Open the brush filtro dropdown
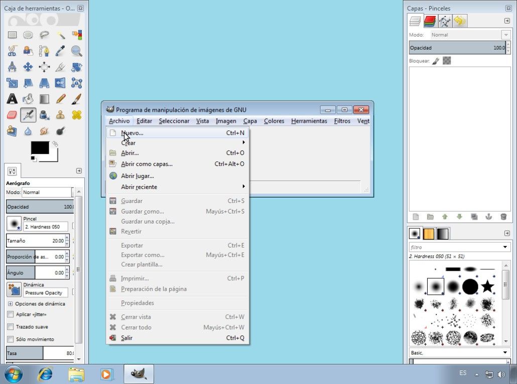517x384 pixels. click(x=505, y=247)
